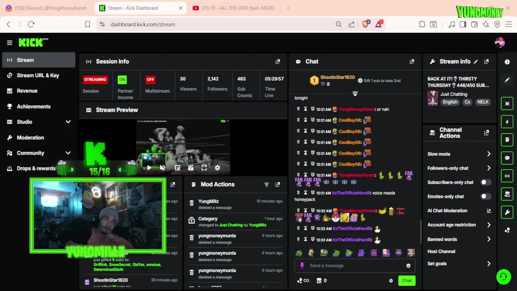Reload the browser page

coord(31,24)
